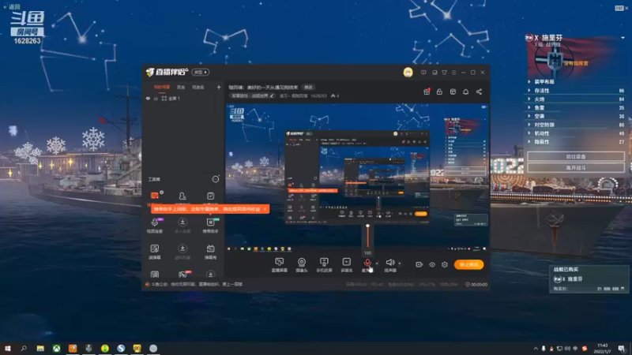The height and width of the screenshot is (355, 632).
Task: Expand the 隐蔽性 concealment stat
Action: pos(575,142)
